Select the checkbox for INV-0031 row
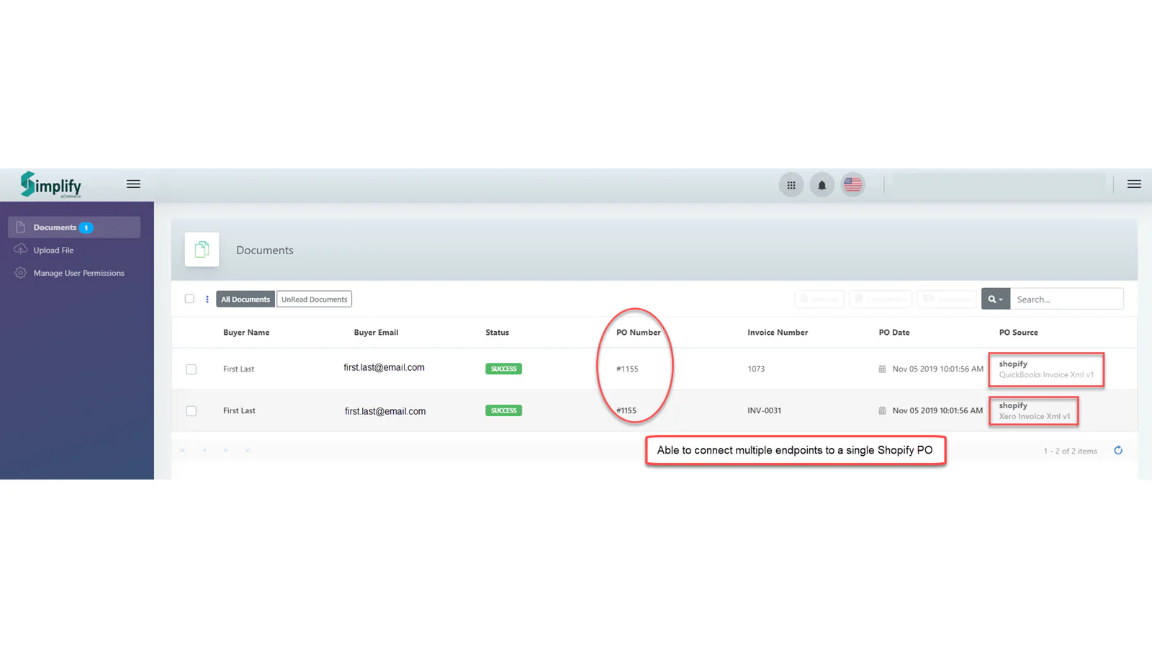Viewport: 1152px width, 648px height. coord(191,410)
